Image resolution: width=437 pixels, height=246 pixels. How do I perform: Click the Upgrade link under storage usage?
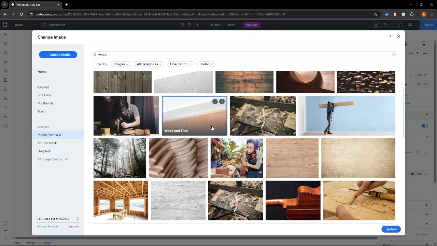[74, 226]
